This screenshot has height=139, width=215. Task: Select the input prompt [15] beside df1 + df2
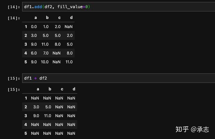[14, 78]
